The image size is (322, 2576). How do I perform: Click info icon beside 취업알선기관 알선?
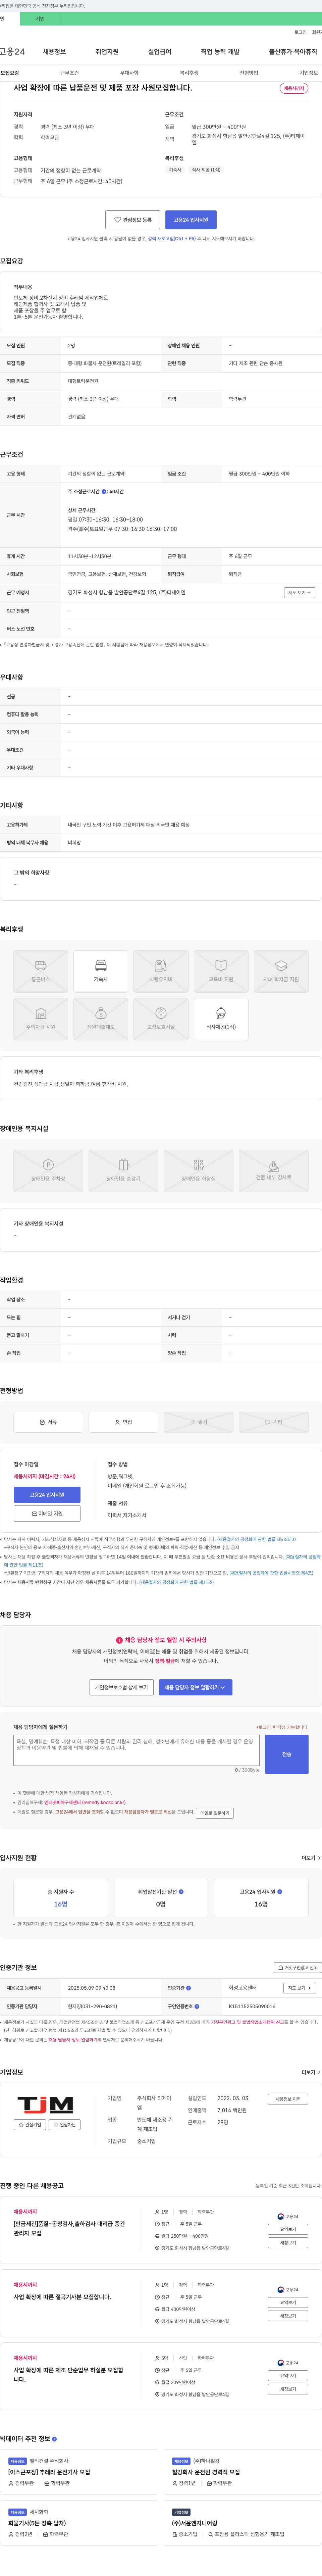(x=181, y=1892)
